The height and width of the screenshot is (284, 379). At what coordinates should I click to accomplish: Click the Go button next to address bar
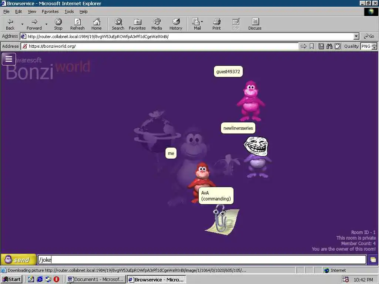pyautogui.click(x=369, y=37)
